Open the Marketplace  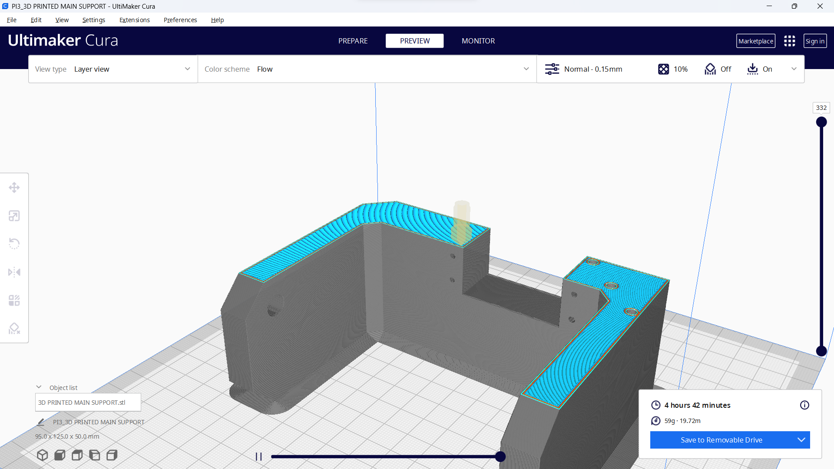point(756,40)
